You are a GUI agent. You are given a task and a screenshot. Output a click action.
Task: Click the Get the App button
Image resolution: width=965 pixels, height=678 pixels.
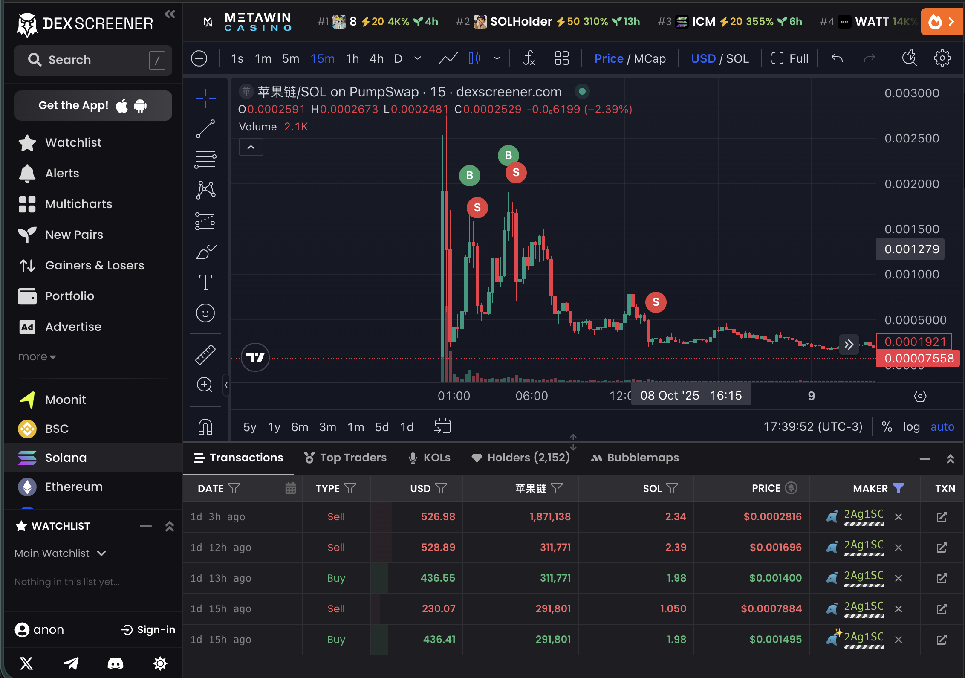coord(93,106)
